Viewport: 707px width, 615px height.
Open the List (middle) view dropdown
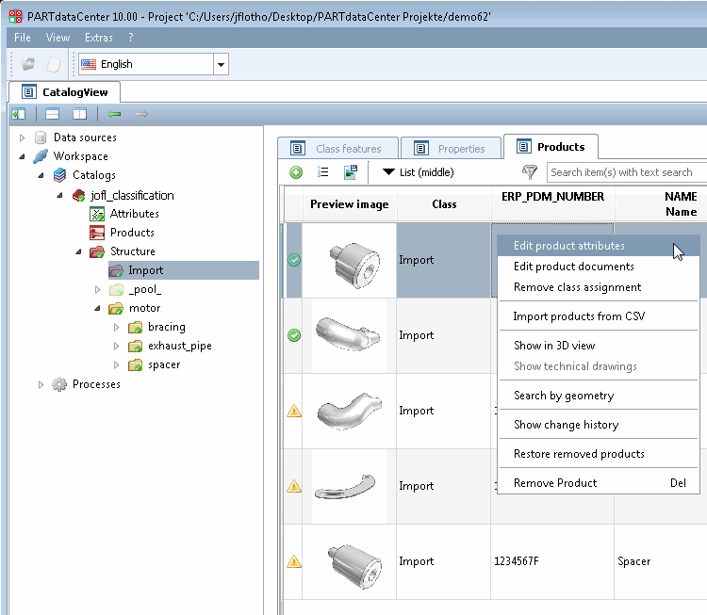coord(418,172)
